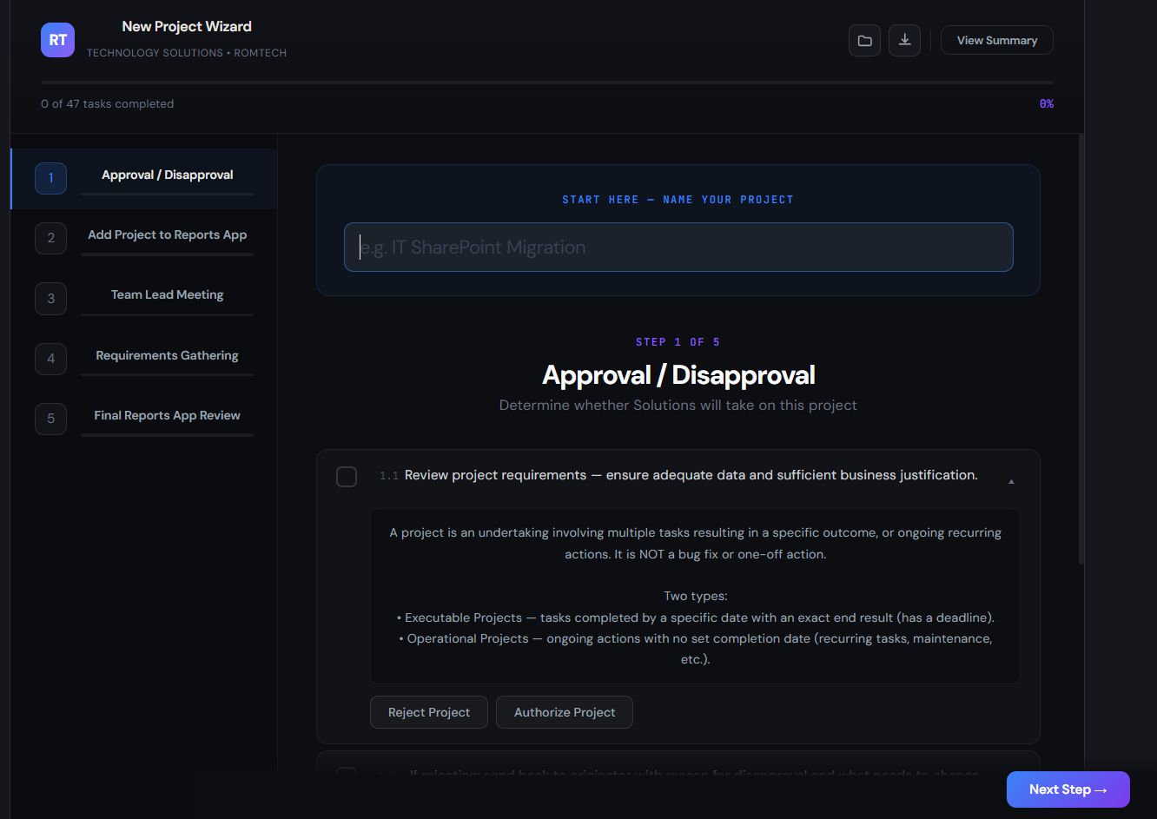
Task: Check task 1.1 Review project requirements
Action: (347, 477)
